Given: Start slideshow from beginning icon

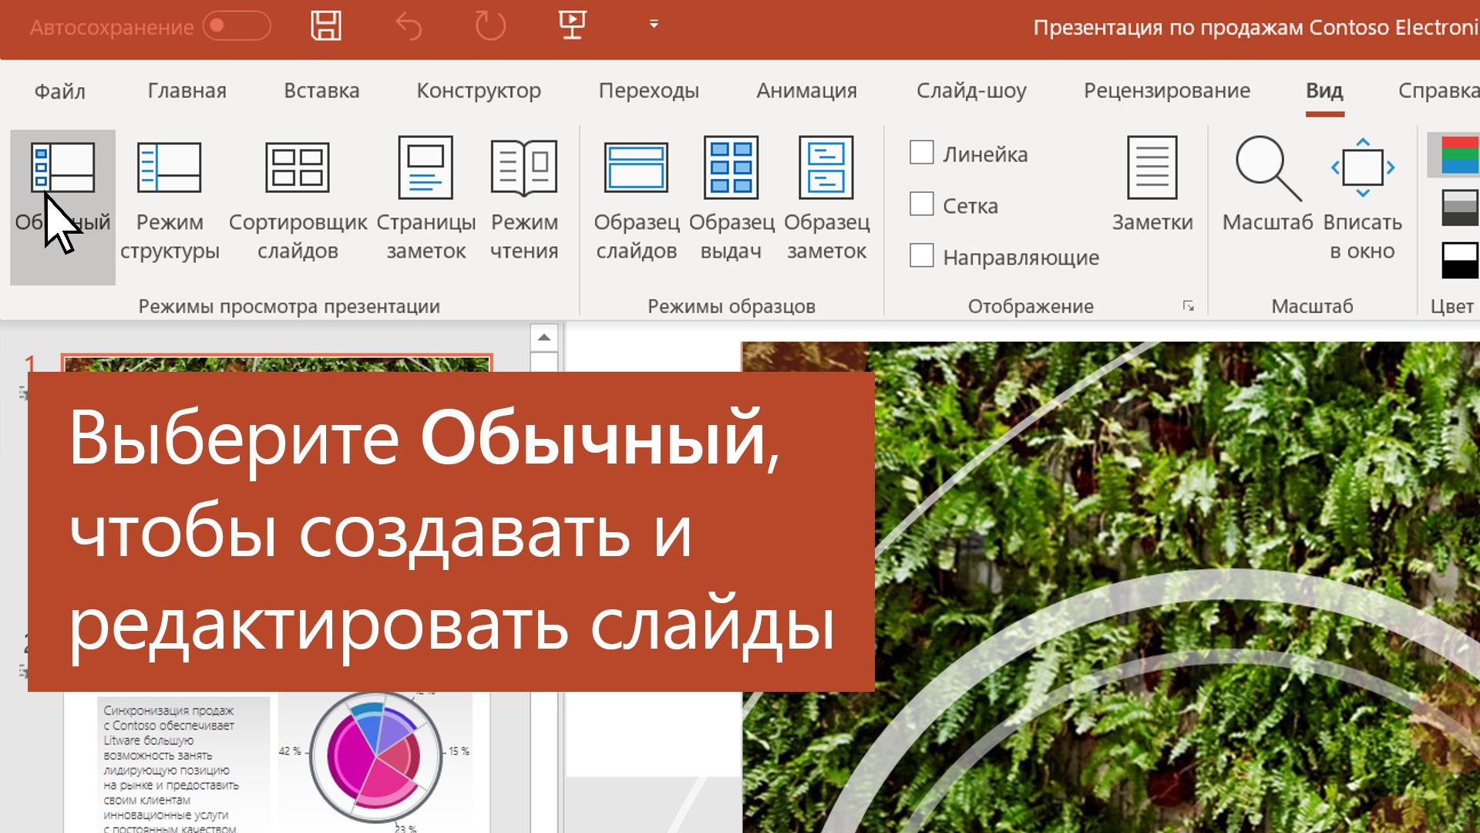Looking at the screenshot, I should click(x=572, y=25).
